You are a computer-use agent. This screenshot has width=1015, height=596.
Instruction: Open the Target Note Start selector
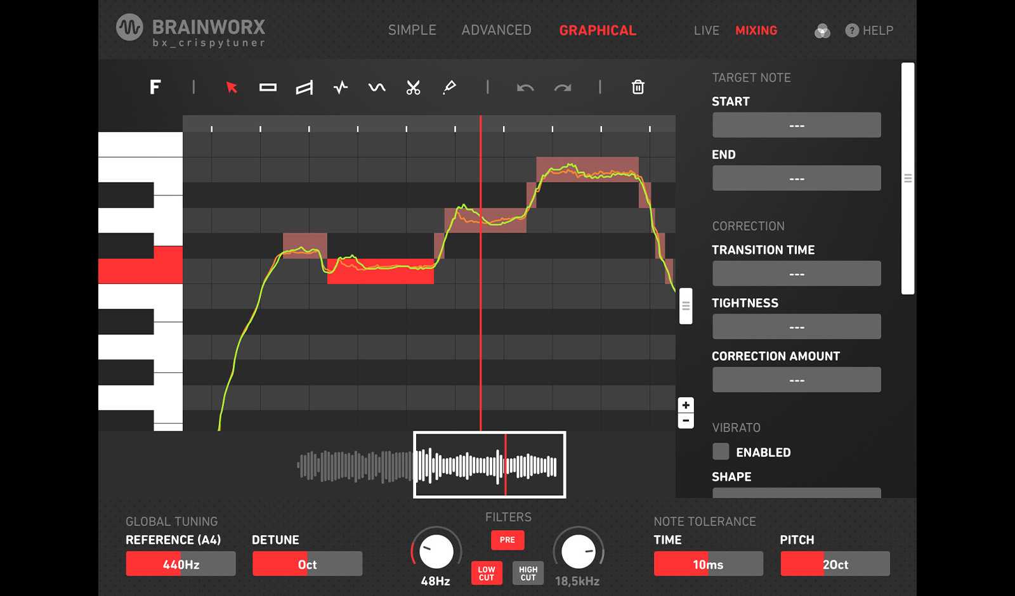point(796,125)
